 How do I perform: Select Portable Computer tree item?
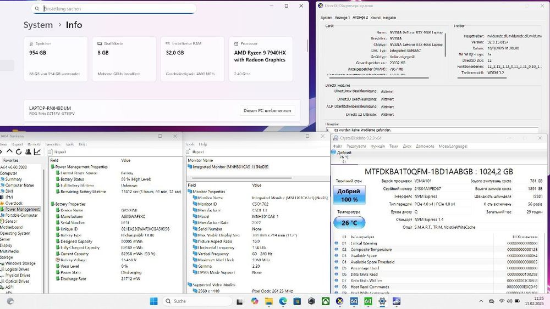[x=21, y=215]
